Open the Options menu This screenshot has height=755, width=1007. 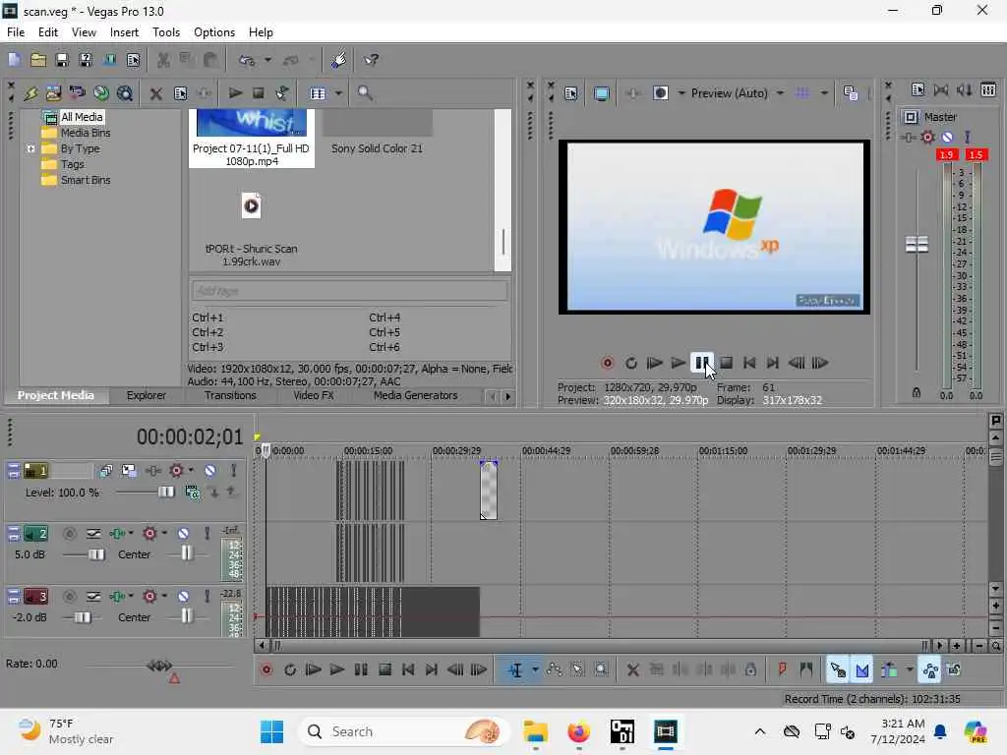(x=213, y=32)
